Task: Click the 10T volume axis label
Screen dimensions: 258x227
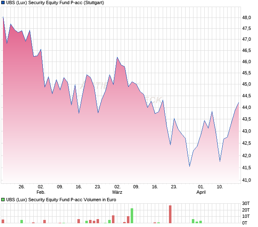Action: [x=246, y=216]
